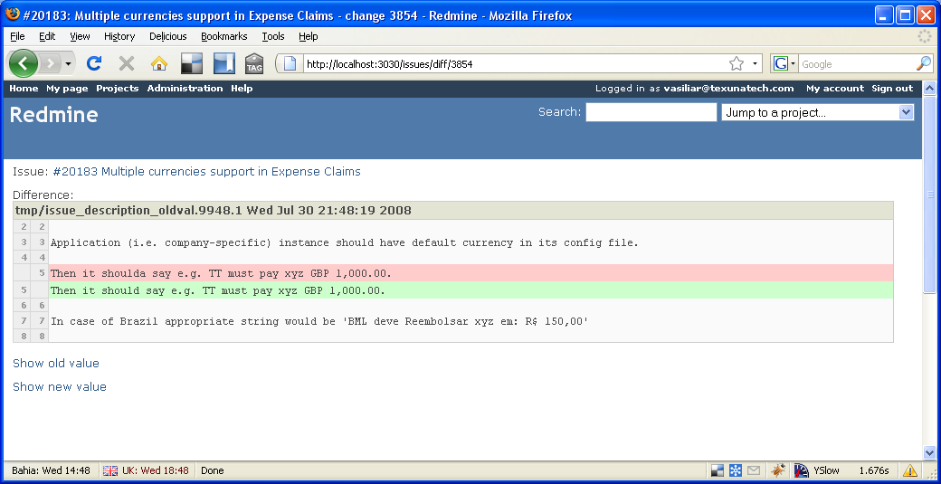Open the Bookmarks menu
The width and height of the screenshot is (941, 484).
click(x=223, y=36)
